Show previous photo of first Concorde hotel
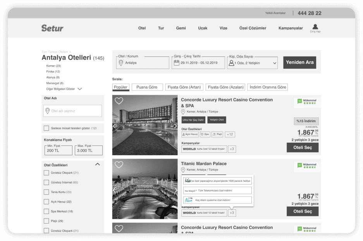Screen dimensions: 363x241 click(x=114, y=126)
